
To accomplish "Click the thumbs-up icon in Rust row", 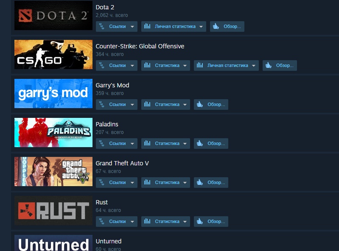I will coord(199,221).
